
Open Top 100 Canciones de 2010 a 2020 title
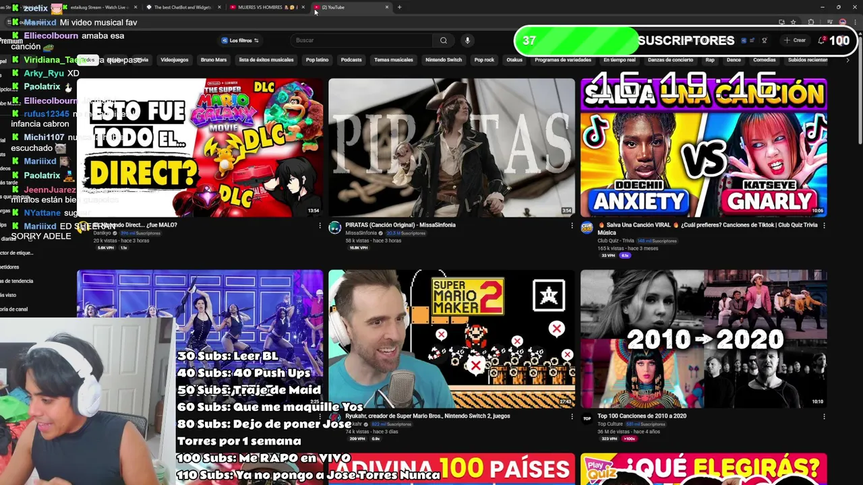642,416
